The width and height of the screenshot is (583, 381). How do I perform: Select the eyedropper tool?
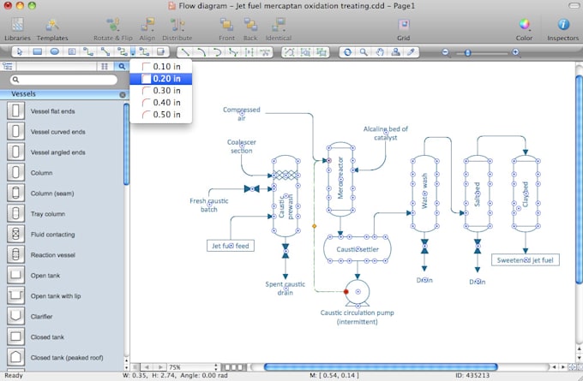click(411, 52)
